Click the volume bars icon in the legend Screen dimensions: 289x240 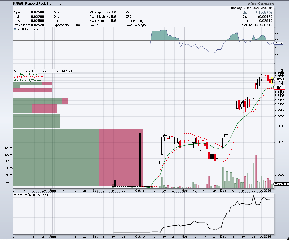tap(15, 80)
